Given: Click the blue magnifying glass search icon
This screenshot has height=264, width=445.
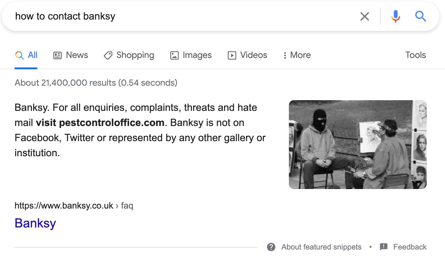Looking at the screenshot, I should click(421, 16).
